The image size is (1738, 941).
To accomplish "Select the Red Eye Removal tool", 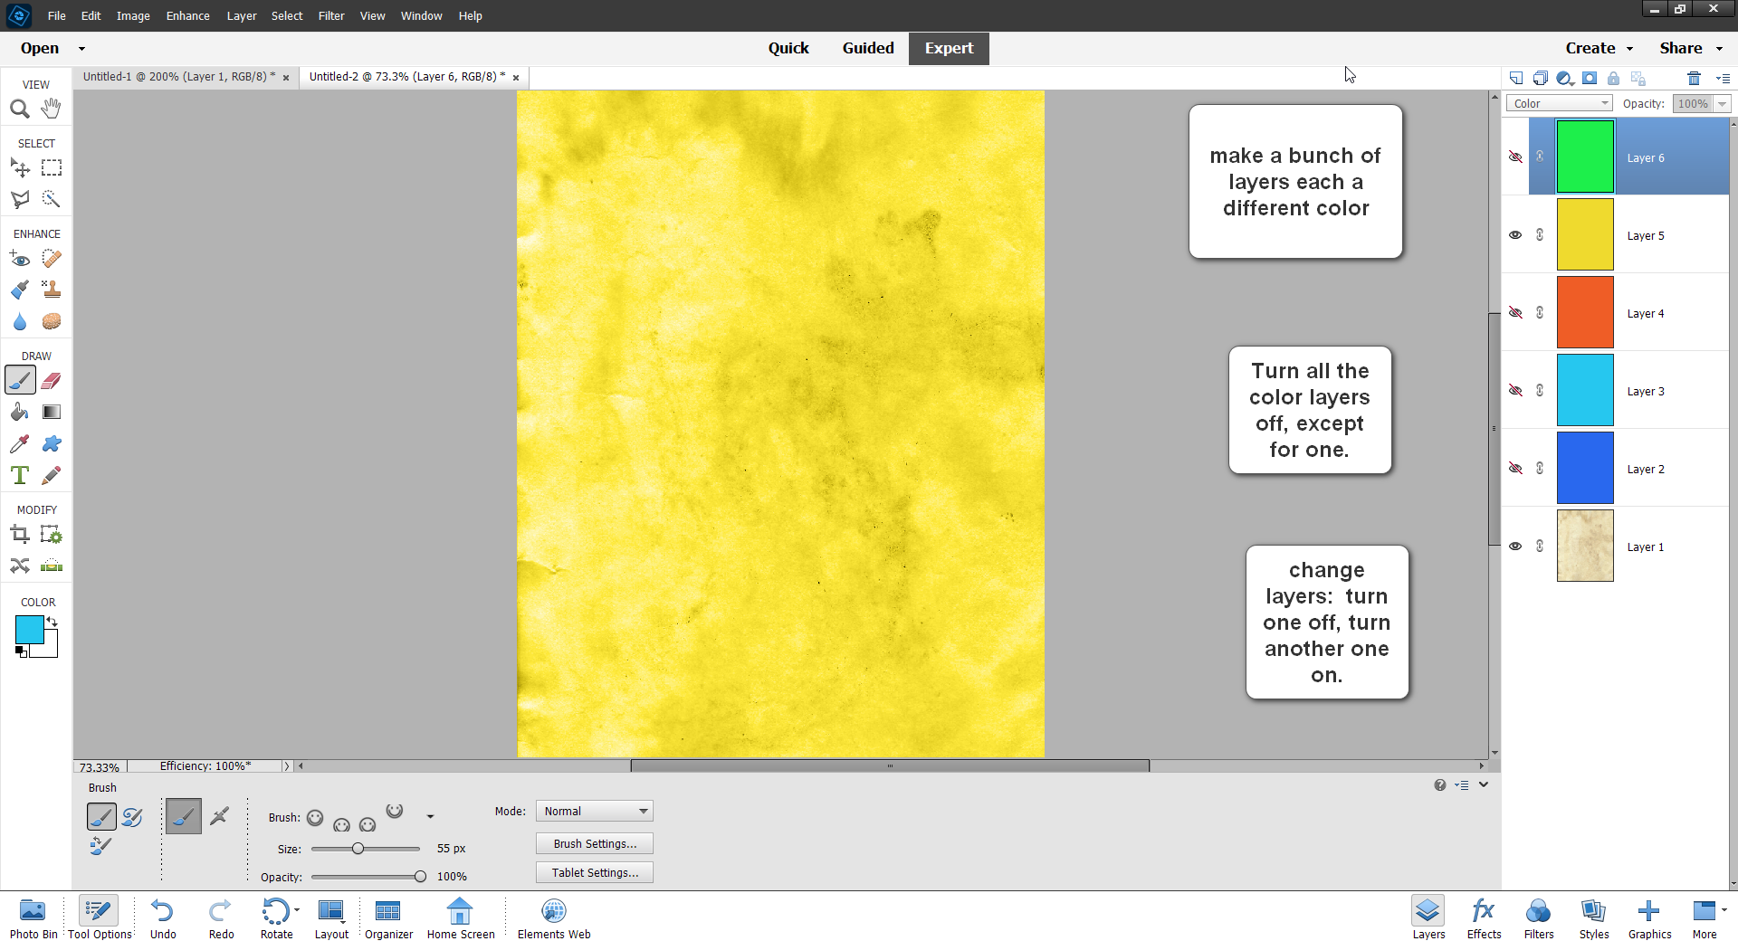I will [x=20, y=259].
